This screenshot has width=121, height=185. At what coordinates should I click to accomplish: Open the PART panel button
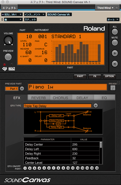[80, 76]
